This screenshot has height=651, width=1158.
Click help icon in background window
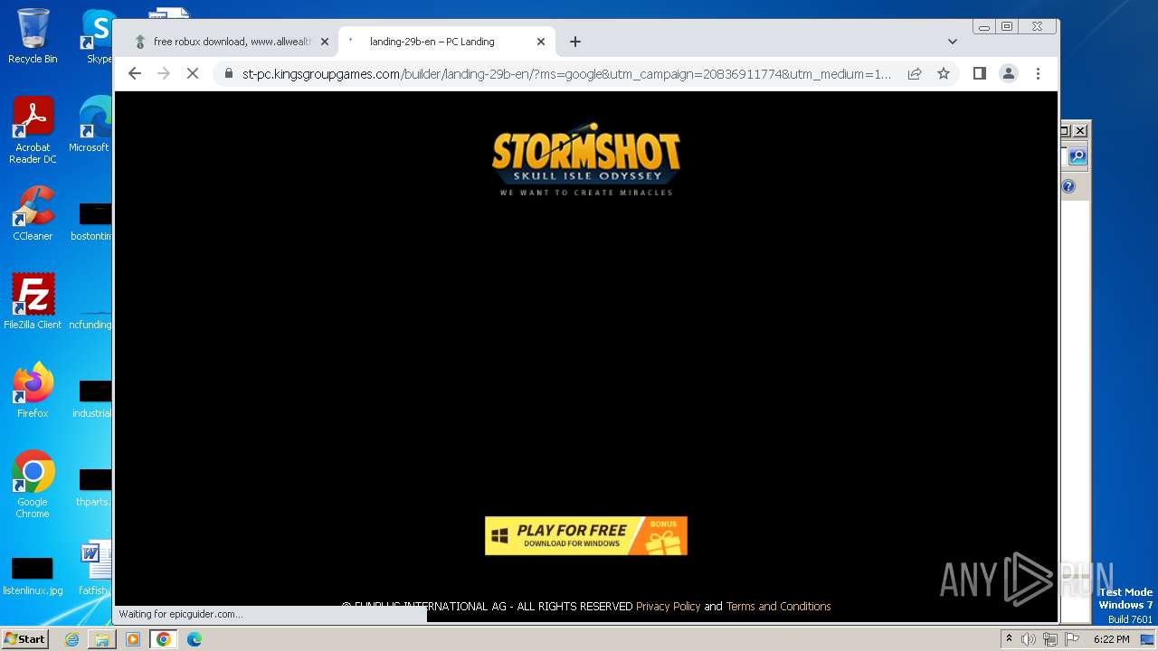point(1068,186)
